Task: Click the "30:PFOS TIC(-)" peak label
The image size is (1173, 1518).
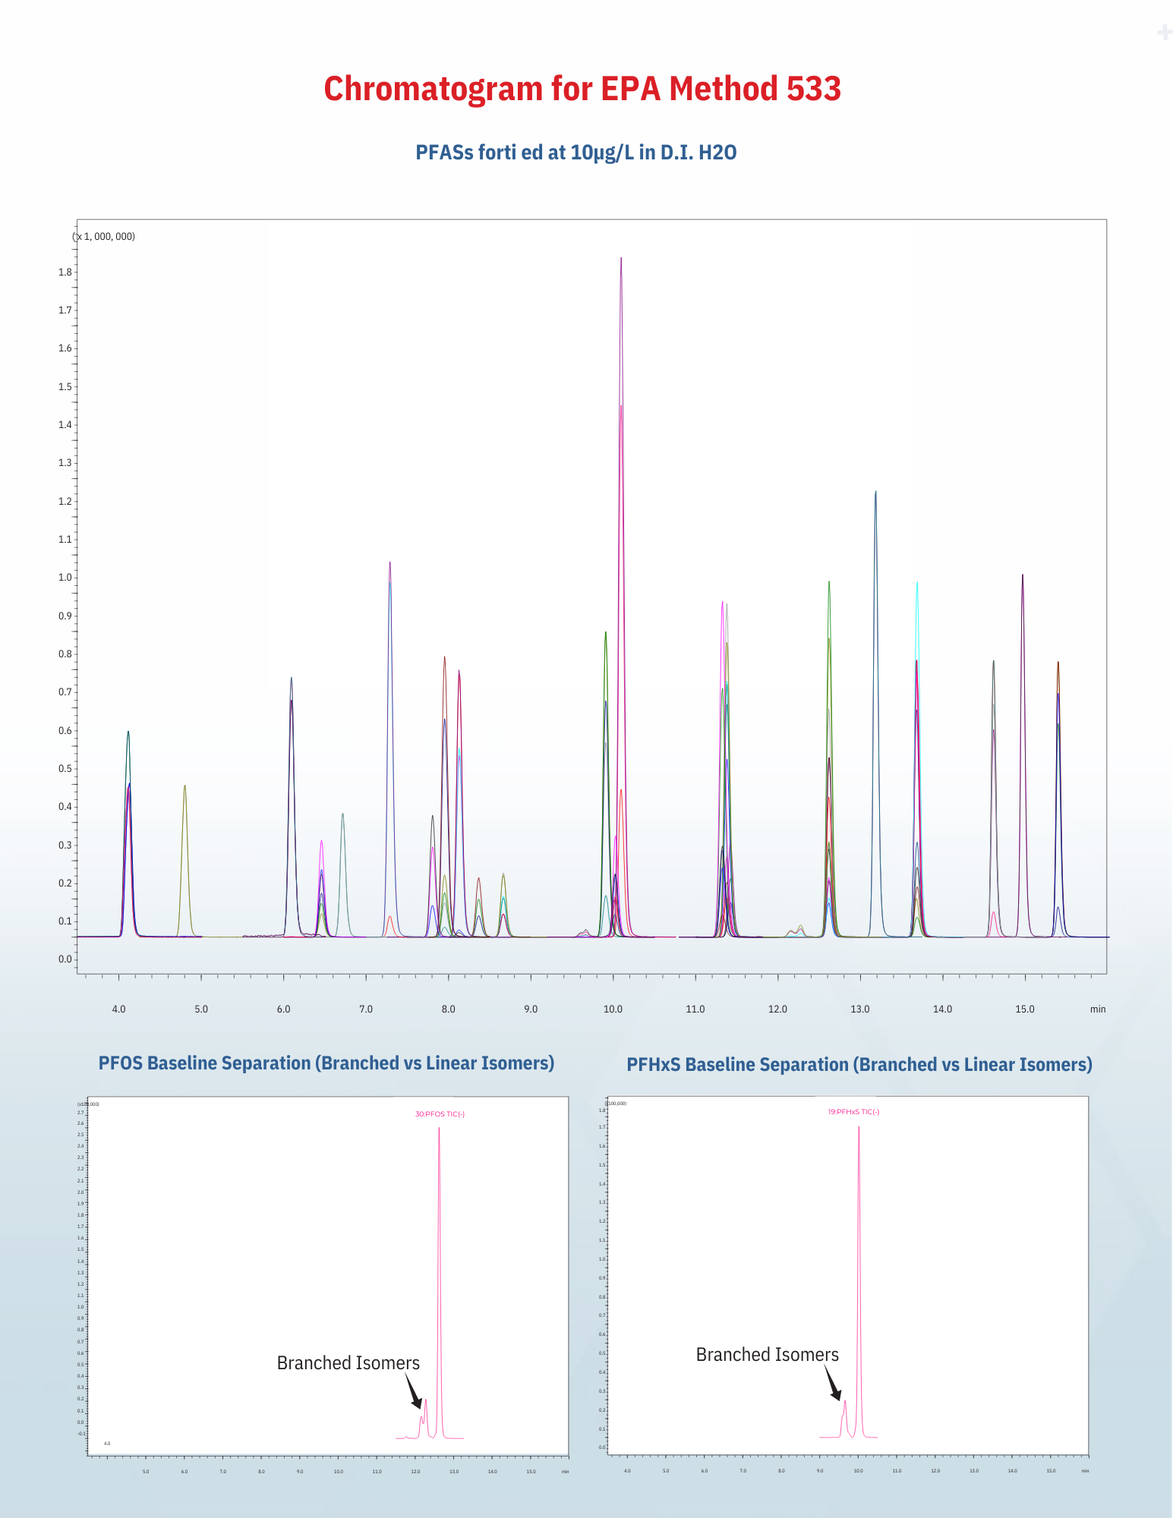Action: (x=440, y=1114)
